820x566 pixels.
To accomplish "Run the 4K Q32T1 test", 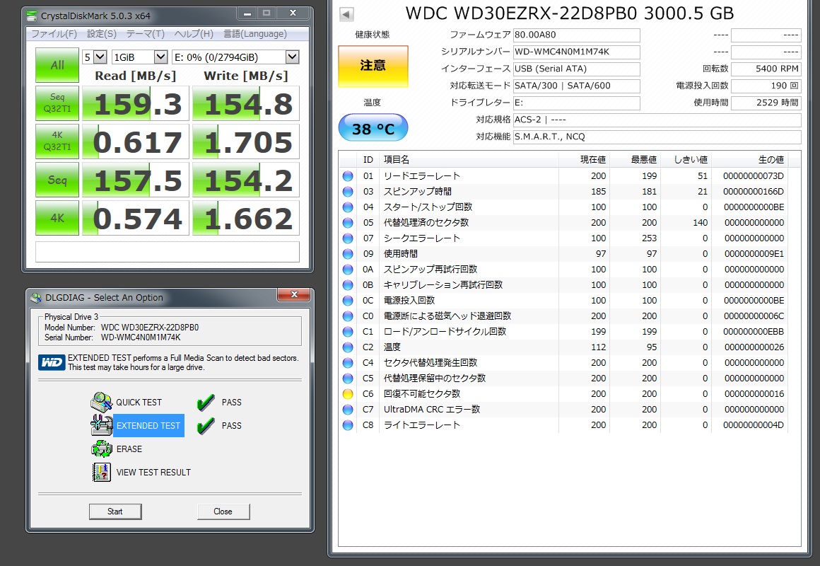I will 57,141.
